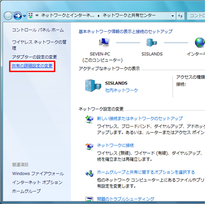Open ワイヤレス ネットワークの管理
This screenshot has width=205, height=204.
click(39, 45)
